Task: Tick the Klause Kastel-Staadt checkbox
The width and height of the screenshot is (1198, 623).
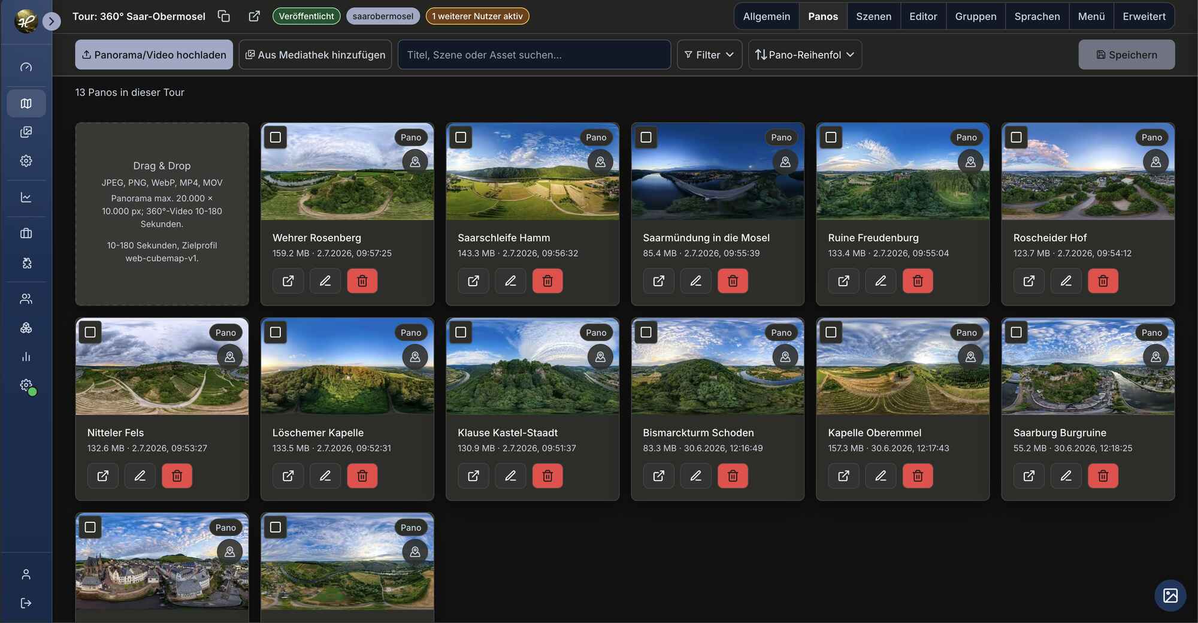Action: (461, 332)
